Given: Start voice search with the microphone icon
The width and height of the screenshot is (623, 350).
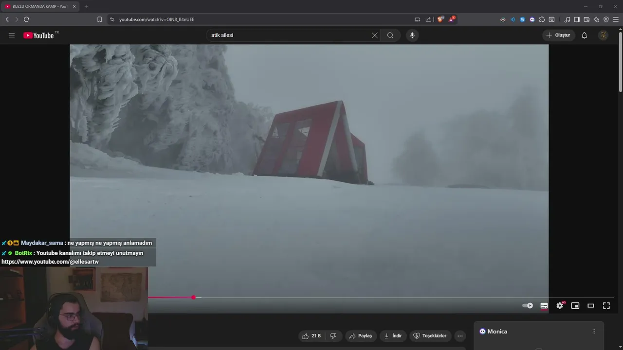Looking at the screenshot, I should [412, 35].
